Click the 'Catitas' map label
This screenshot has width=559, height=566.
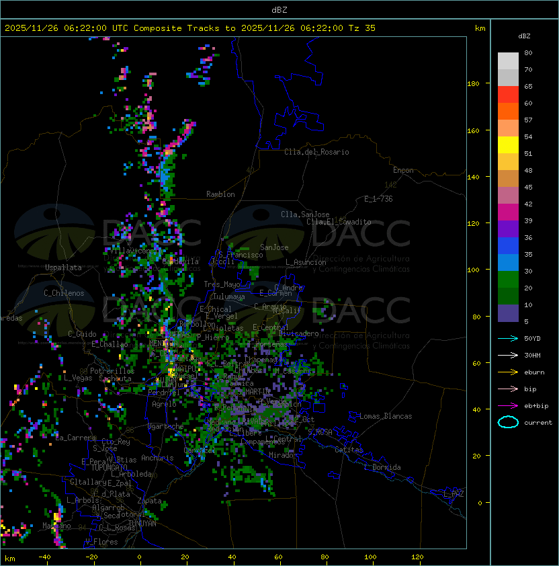349,450
